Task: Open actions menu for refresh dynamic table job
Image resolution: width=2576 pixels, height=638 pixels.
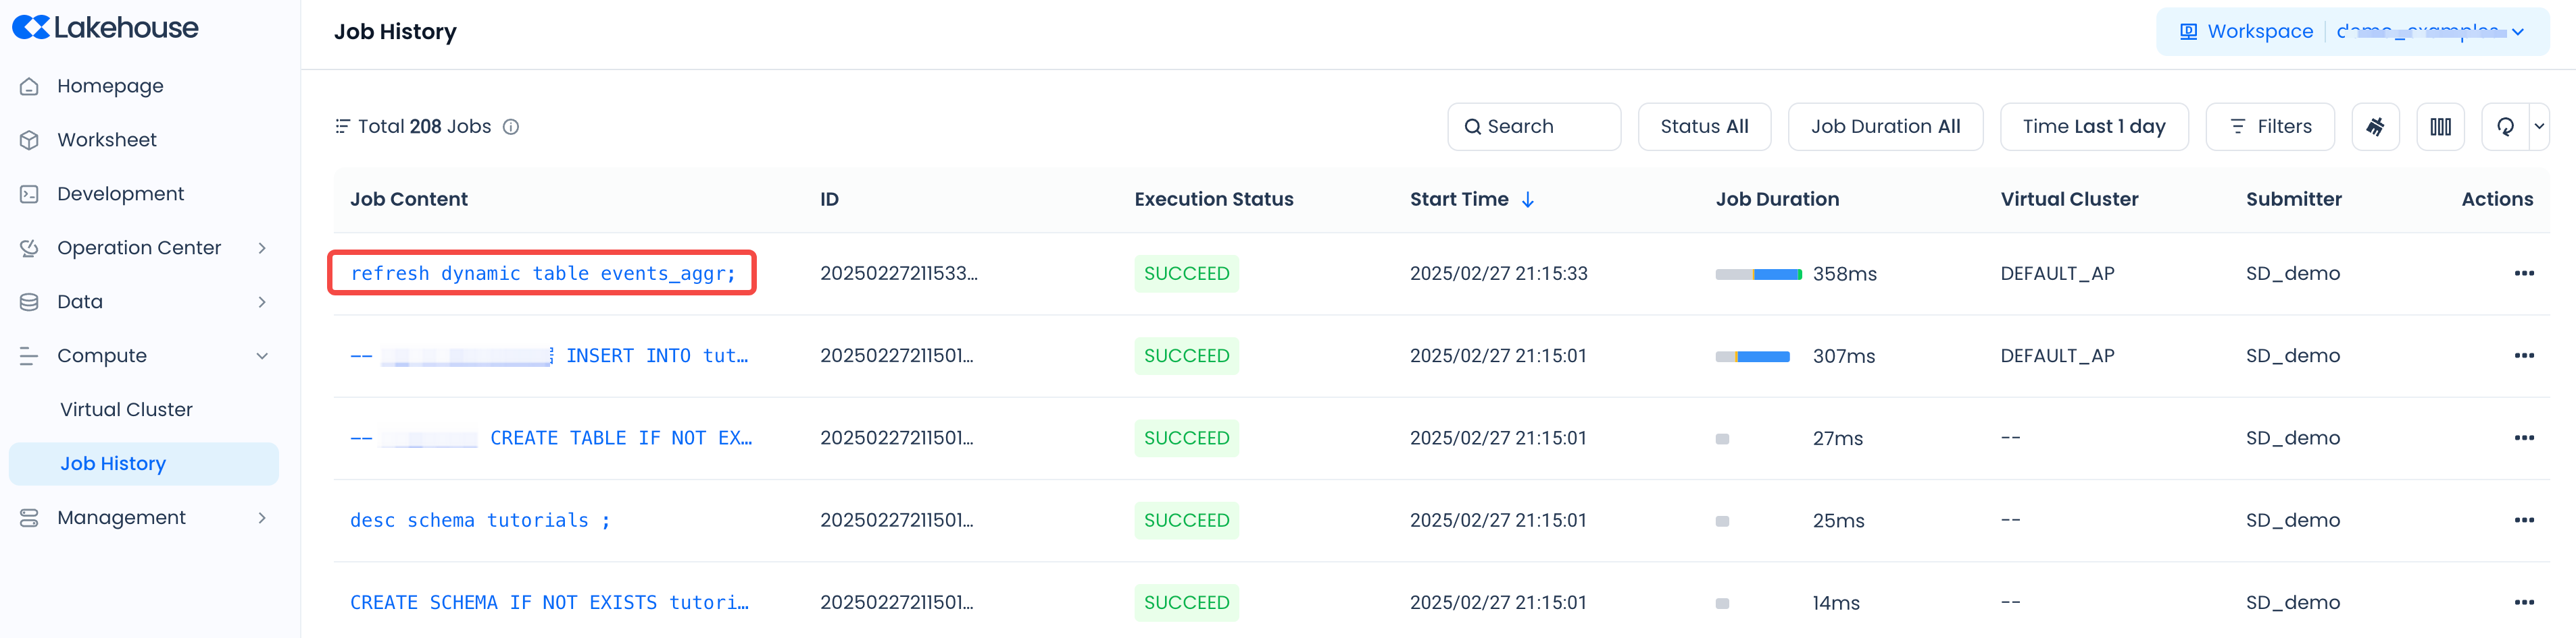Action: pos(2523,274)
